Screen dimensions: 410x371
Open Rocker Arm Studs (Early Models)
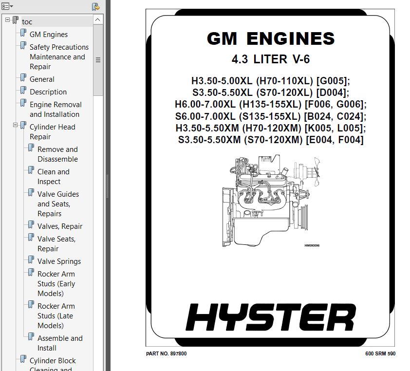[56, 284]
